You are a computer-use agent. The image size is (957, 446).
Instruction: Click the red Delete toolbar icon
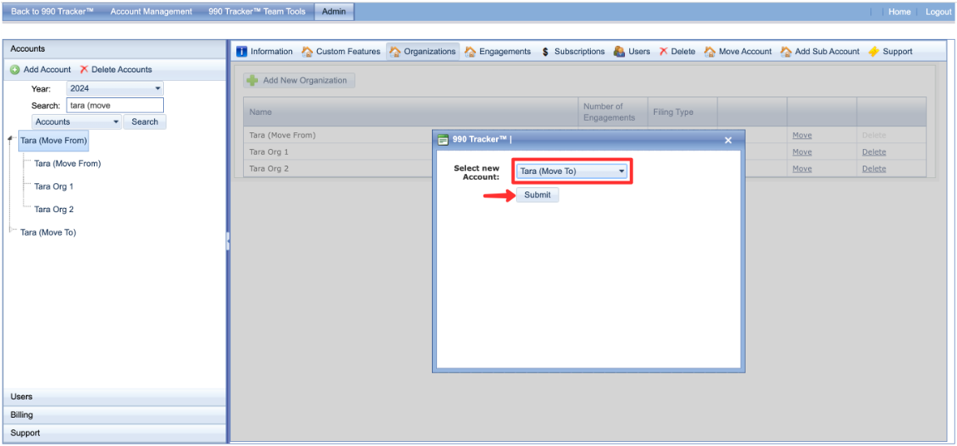coord(663,52)
